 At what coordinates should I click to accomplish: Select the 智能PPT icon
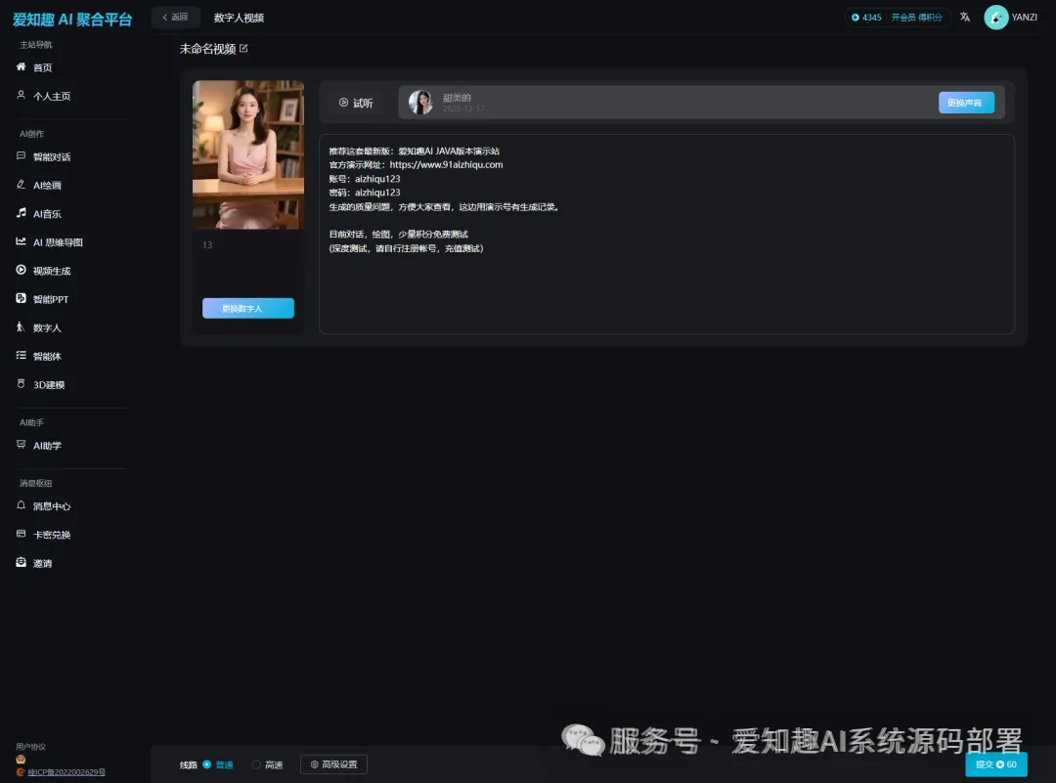pyautogui.click(x=21, y=298)
